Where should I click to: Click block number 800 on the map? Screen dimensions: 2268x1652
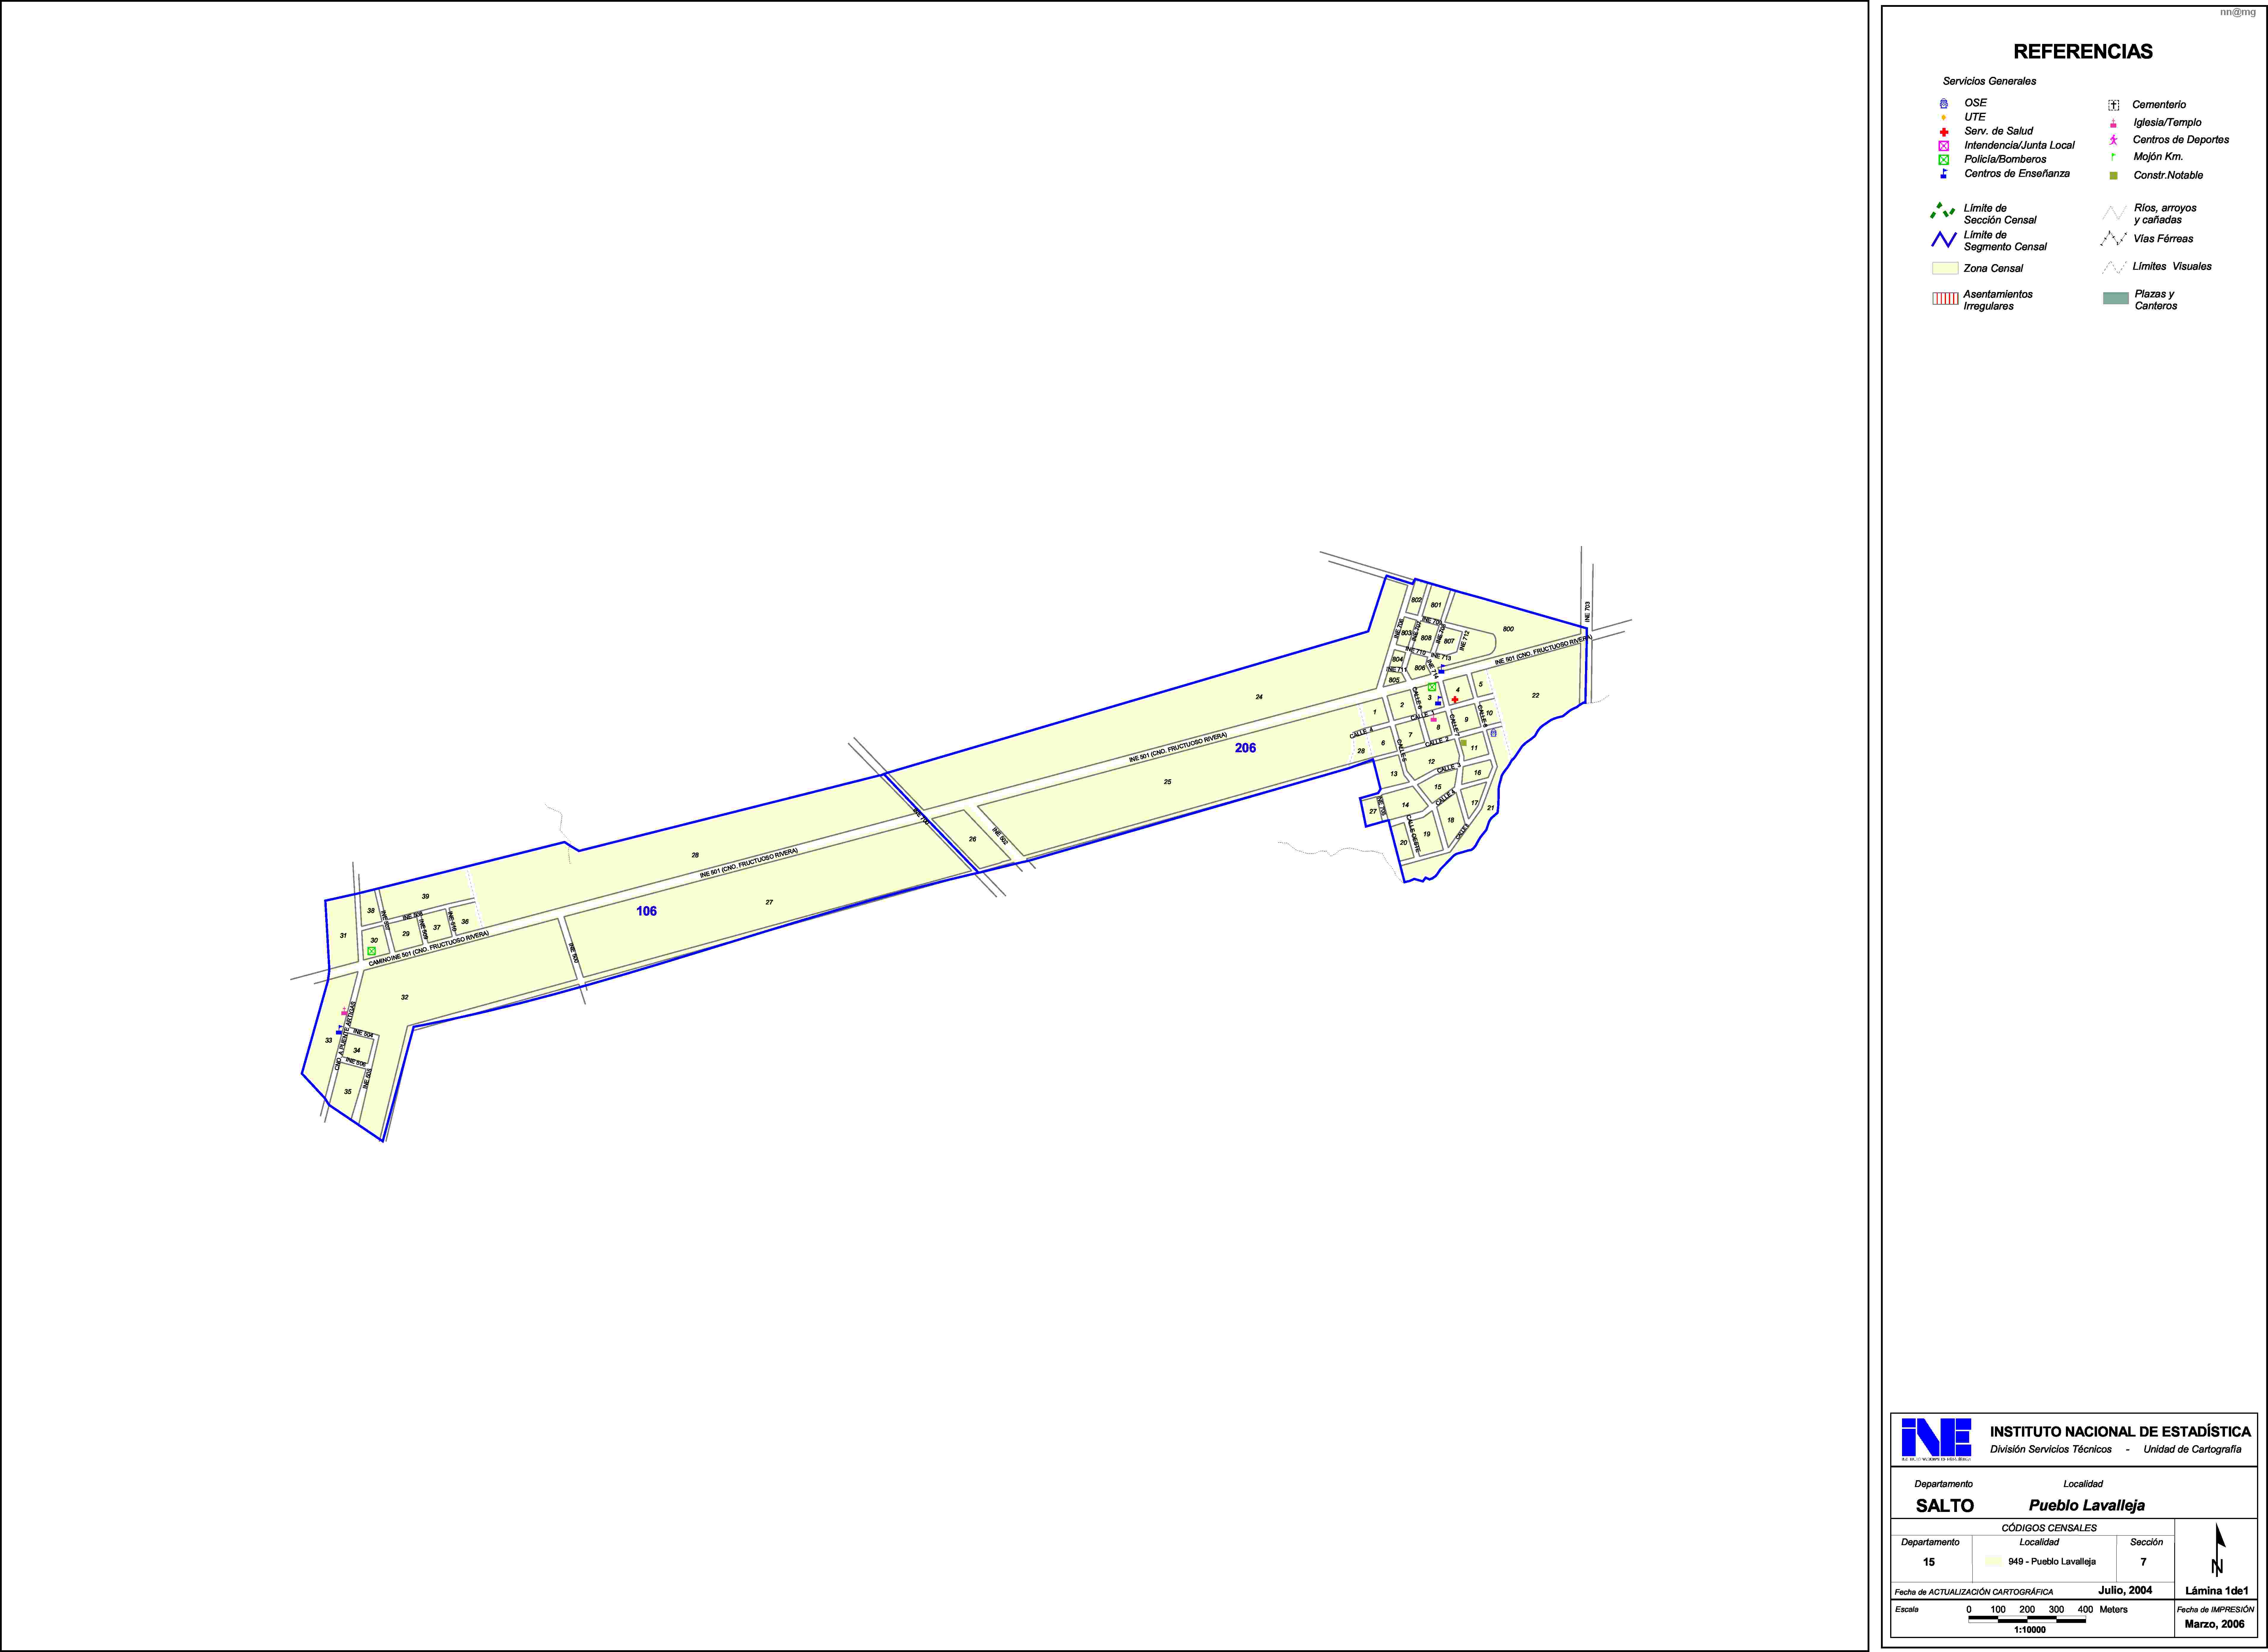point(1508,629)
